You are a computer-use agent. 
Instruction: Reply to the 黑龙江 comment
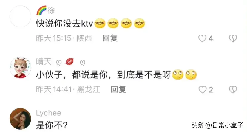pyautogui.click(x=118, y=89)
